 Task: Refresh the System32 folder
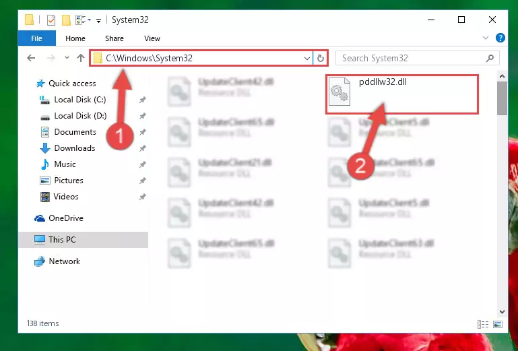[x=321, y=59]
